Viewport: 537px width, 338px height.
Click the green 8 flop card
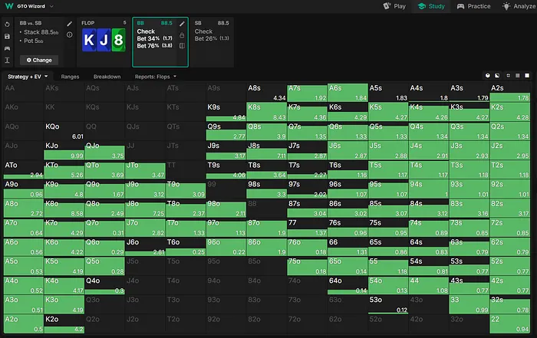coord(117,41)
